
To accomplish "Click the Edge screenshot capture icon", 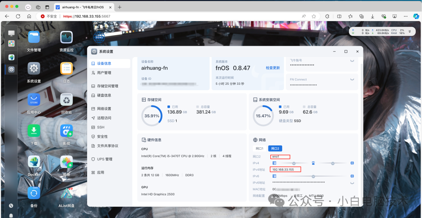I will click(x=395, y=16).
